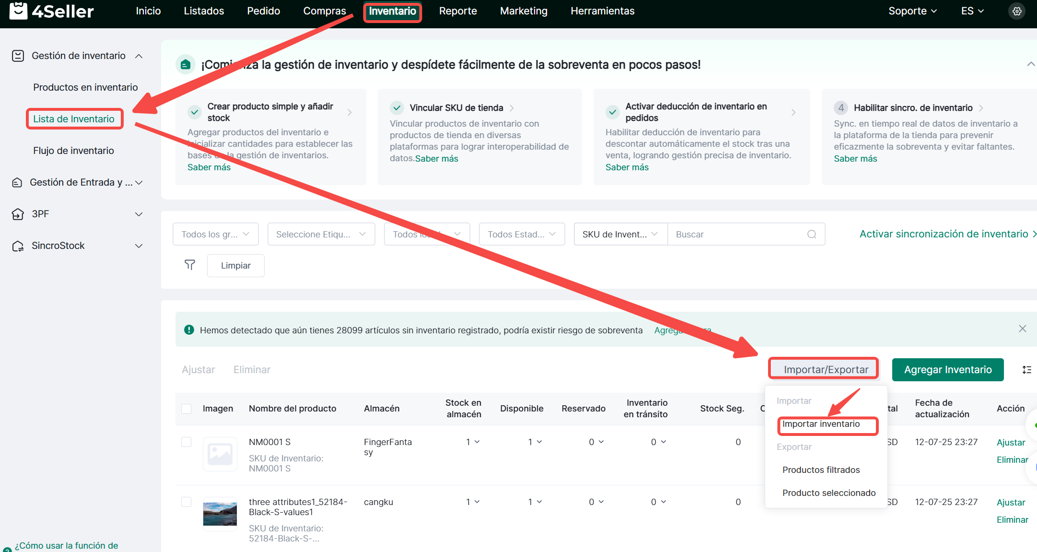Select the NM0001 S row checkbox
The height and width of the screenshot is (552, 1037).
tap(186, 442)
